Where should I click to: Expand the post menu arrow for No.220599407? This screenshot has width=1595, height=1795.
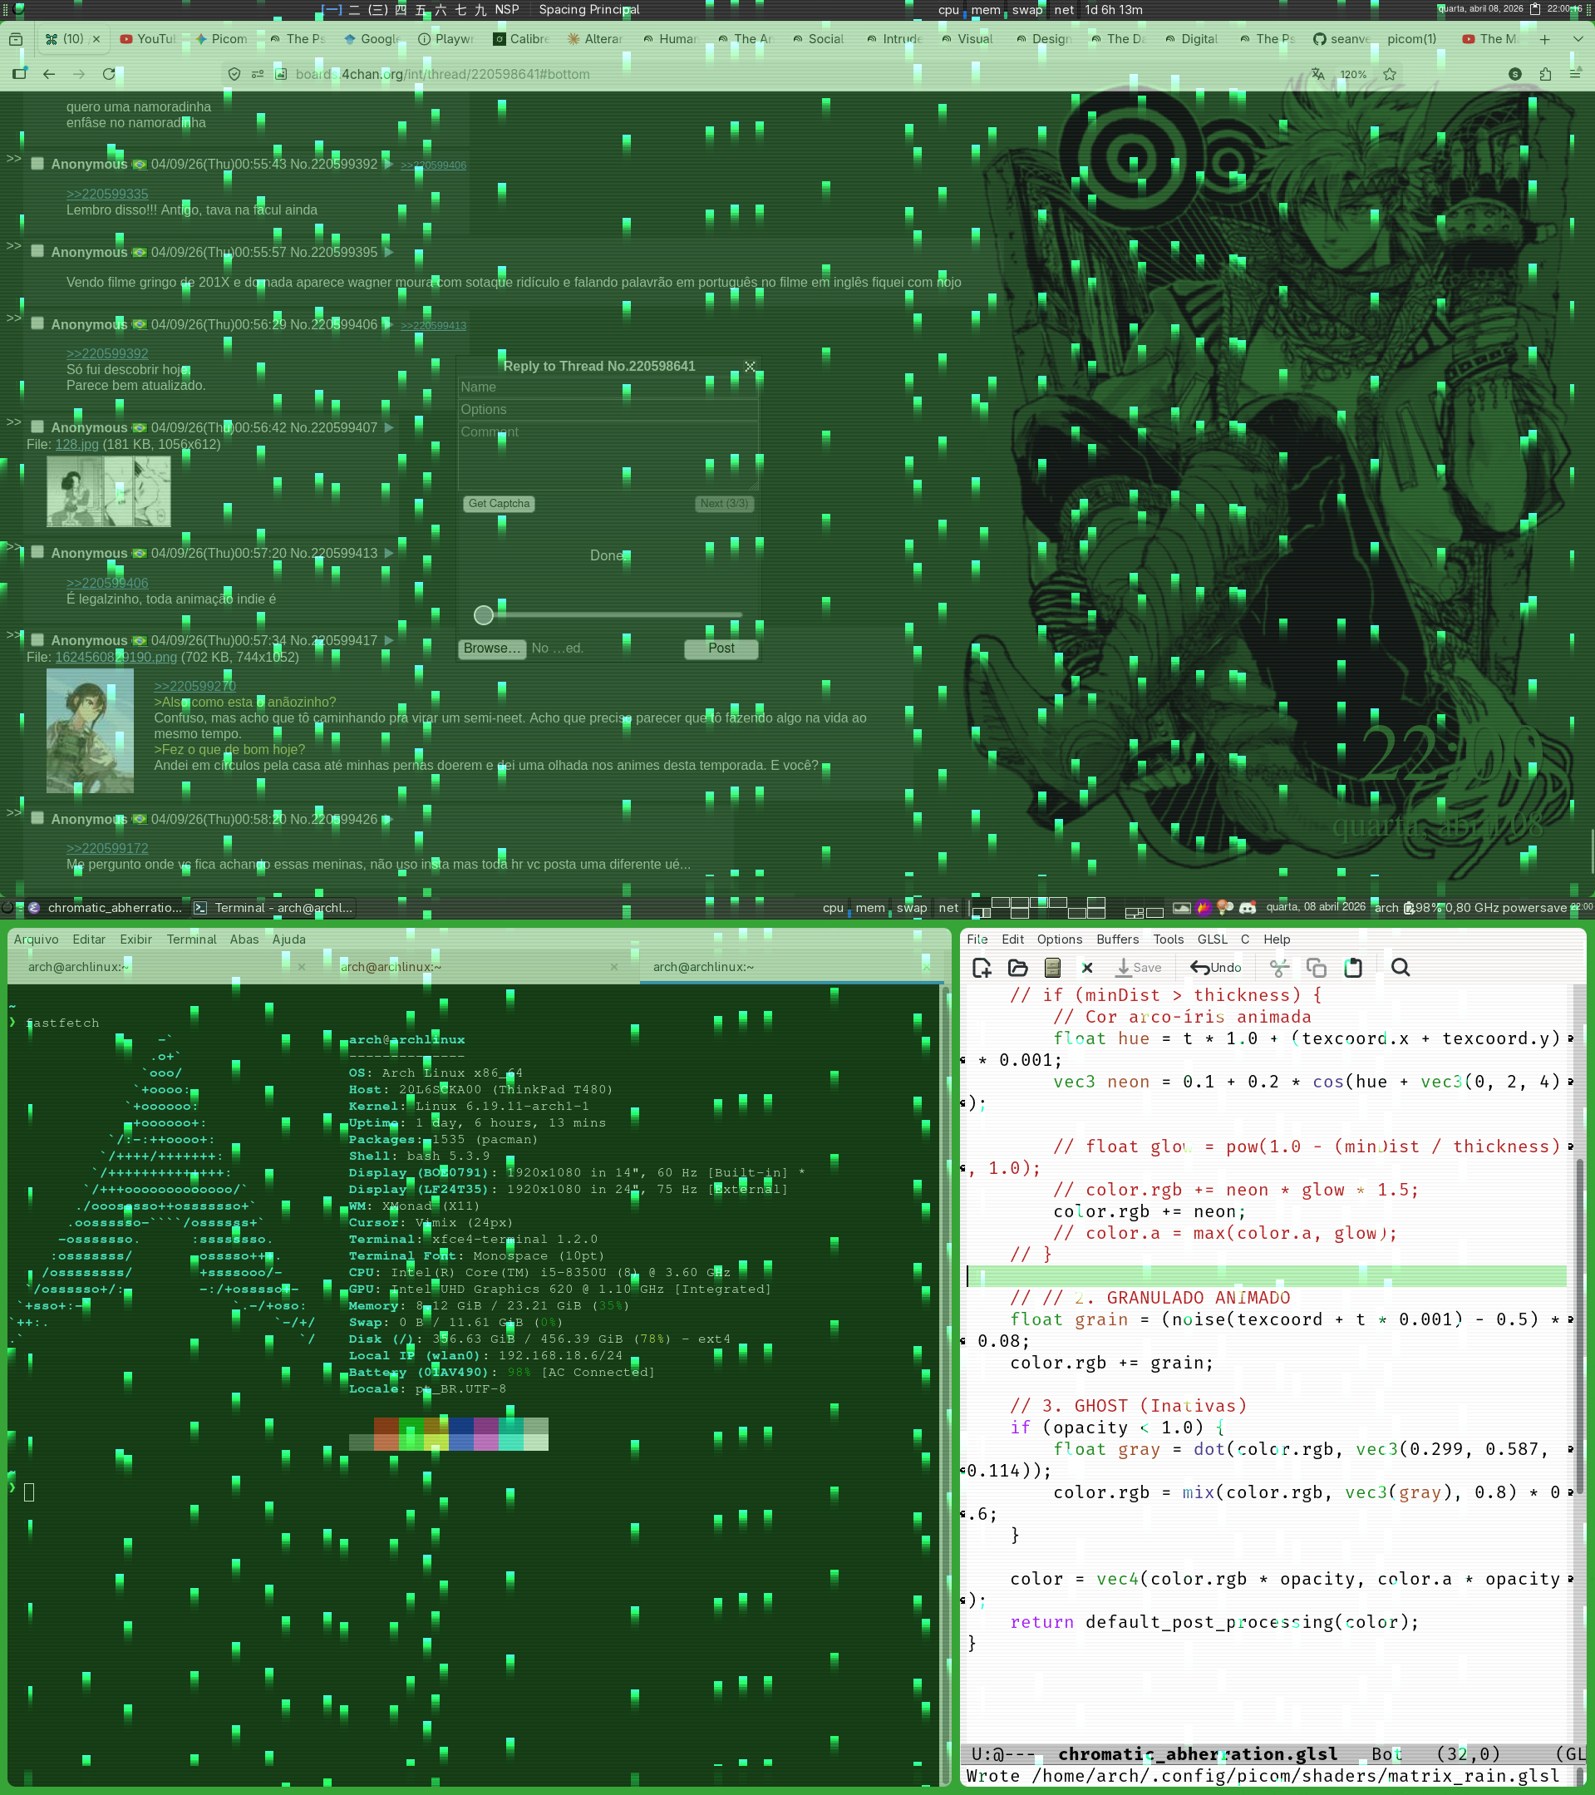(389, 427)
